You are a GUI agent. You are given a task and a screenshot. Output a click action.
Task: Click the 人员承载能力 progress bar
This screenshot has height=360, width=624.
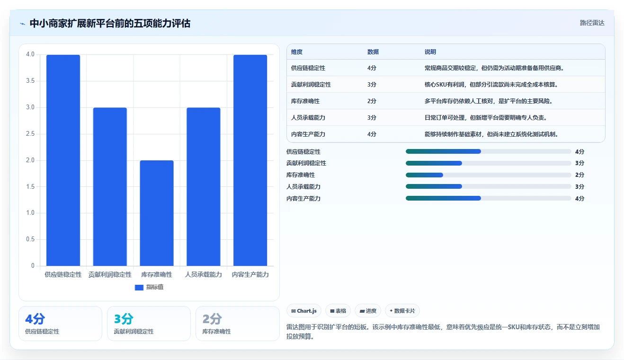(489, 186)
